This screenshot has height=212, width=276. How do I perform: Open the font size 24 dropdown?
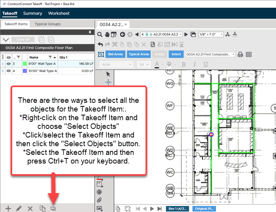(x=144, y=65)
